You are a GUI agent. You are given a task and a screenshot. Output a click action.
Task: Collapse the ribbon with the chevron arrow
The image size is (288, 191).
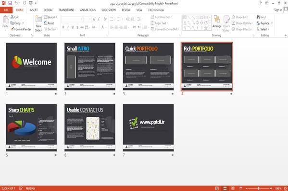[286, 35]
